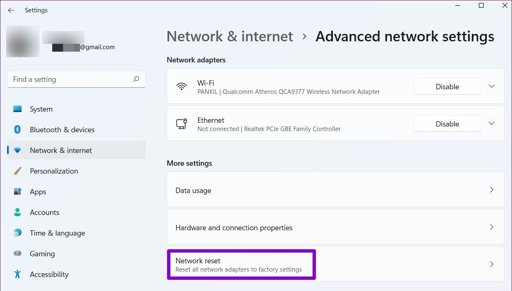The width and height of the screenshot is (512, 291).
Task: Maximize the Settings window
Action: 481,6
